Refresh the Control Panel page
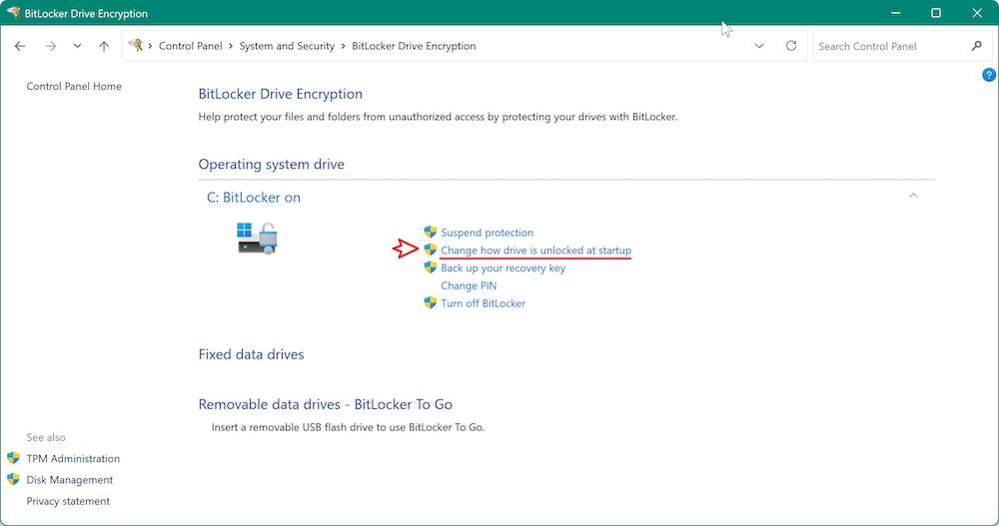999x526 pixels. (790, 46)
